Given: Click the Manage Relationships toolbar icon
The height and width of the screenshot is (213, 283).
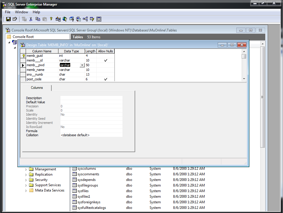Looking at the screenshot, I should (85, 19).
